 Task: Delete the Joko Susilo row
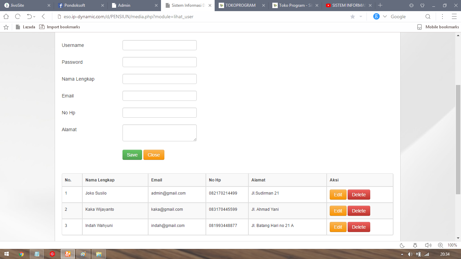[359, 195]
